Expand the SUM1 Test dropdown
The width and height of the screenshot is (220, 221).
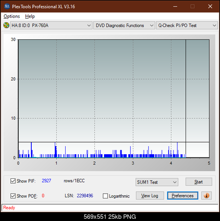click(157, 182)
